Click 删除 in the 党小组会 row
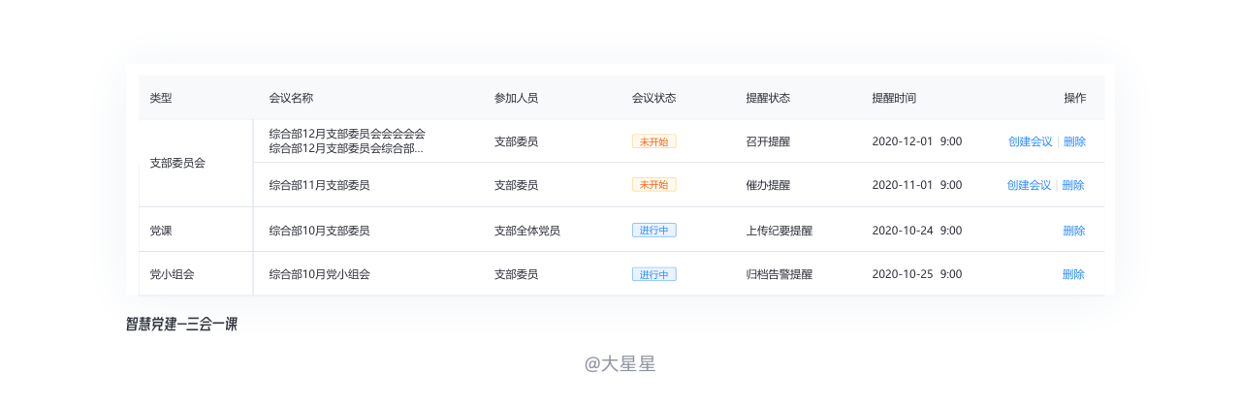The width and height of the screenshot is (1241, 404). tap(1073, 274)
